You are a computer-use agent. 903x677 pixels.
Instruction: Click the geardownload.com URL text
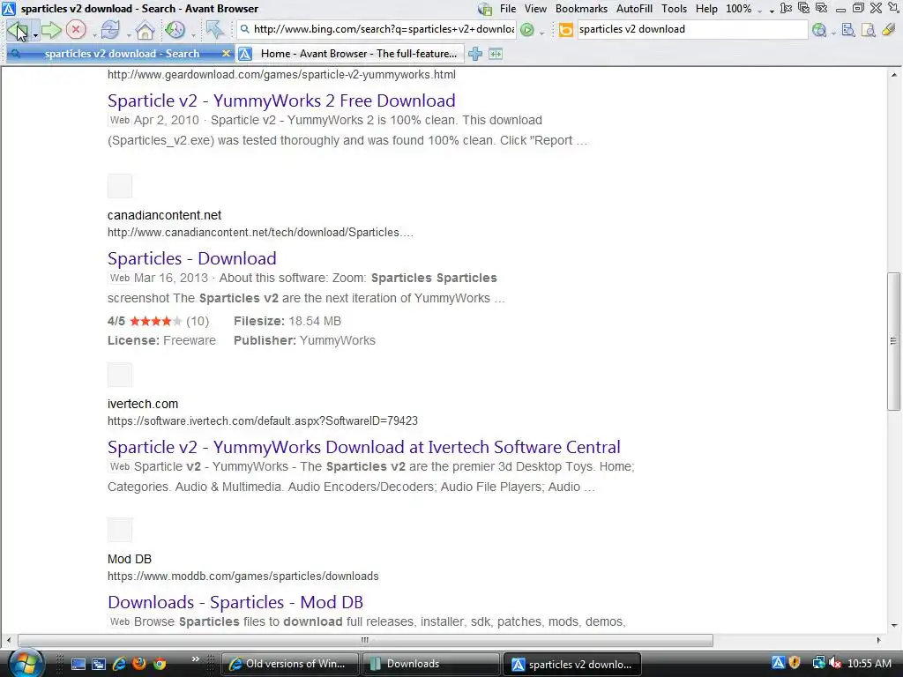(281, 75)
